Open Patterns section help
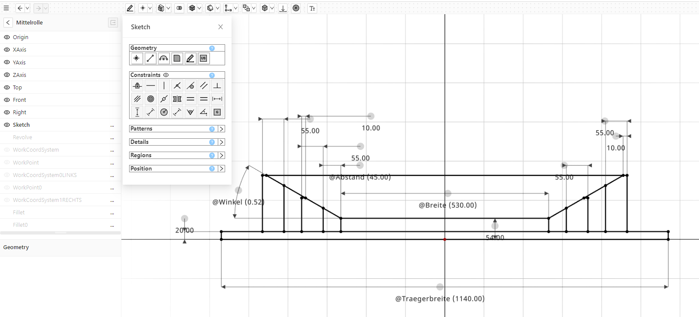Image resolution: width=699 pixels, height=317 pixels. click(212, 129)
